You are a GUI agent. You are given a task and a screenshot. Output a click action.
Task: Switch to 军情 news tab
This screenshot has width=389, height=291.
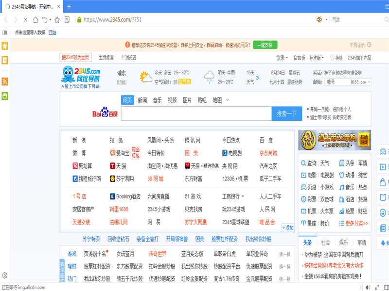pyautogui.click(x=361, y=243)
